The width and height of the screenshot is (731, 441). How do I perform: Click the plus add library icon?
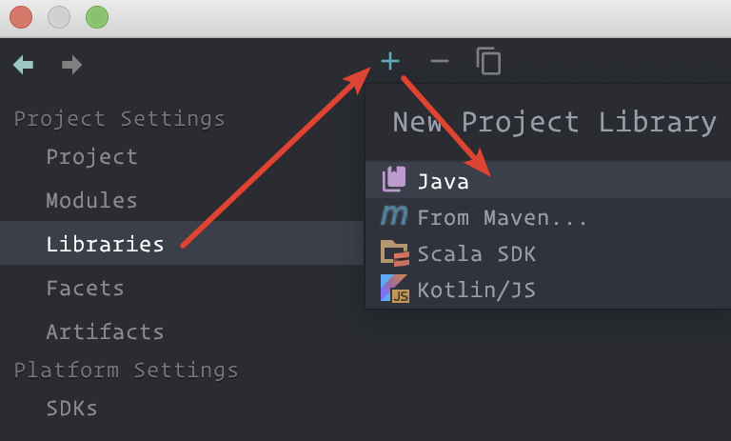click(390, 62)
